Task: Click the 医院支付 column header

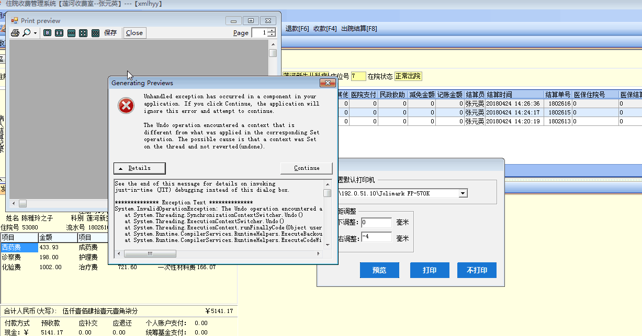Action: click(x=364, y=95)
